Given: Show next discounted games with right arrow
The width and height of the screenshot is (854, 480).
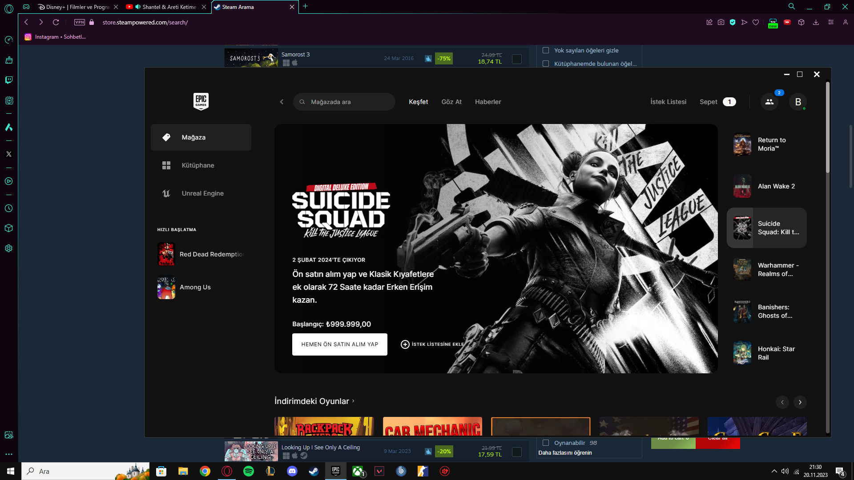Looking at the screenshot, I should click(x=800, y=402).
